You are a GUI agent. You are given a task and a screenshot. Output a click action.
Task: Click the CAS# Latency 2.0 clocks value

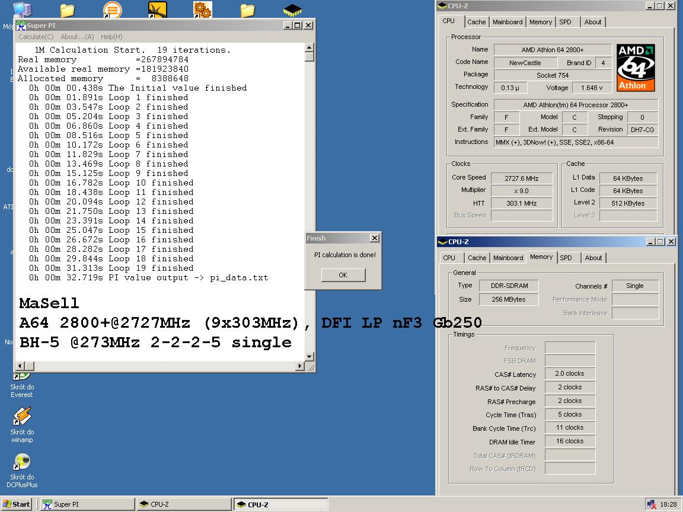[570, 373]
